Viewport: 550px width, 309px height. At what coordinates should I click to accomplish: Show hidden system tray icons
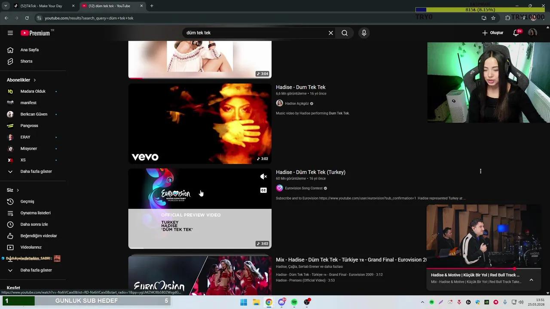point(422,302)
